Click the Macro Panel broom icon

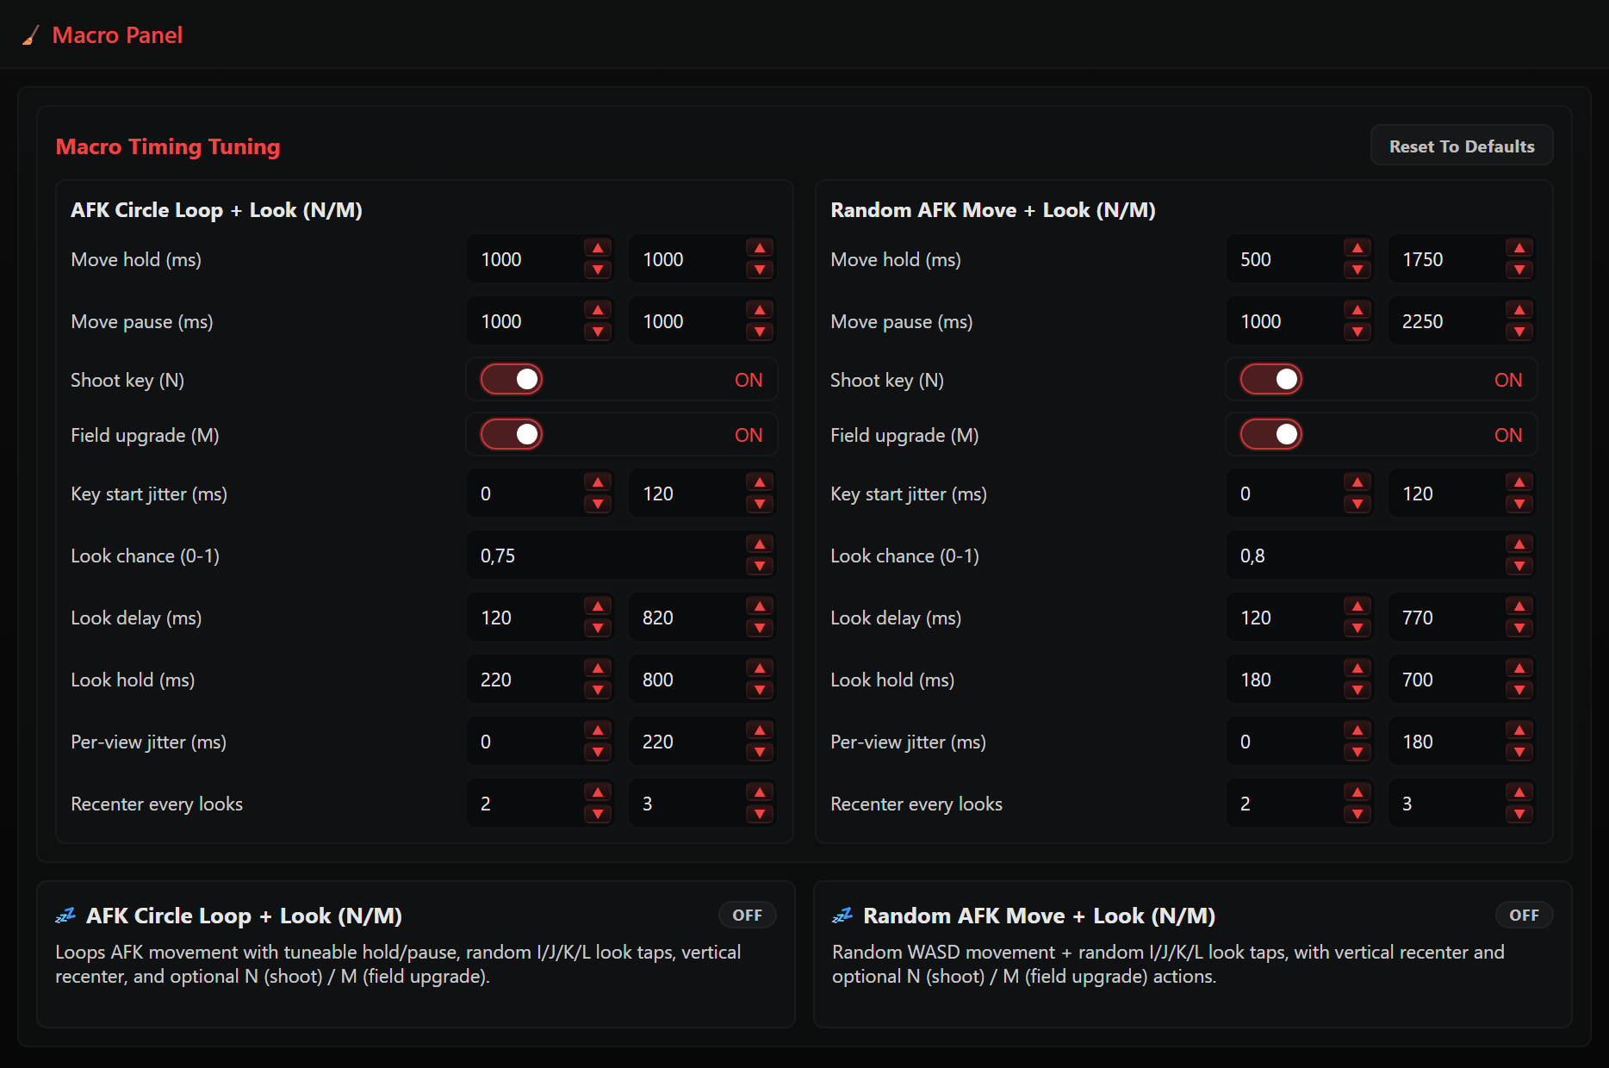[31, 35]
